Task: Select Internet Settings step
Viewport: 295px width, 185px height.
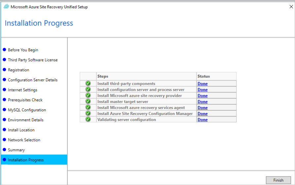Action: [22, 90]
